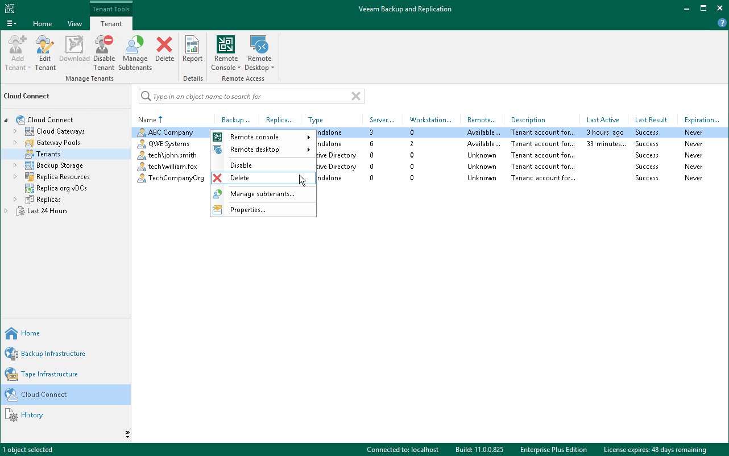This screenshot has width=729, height=456.
Task: Click the ABC Company tenant icon
Action: [x=142, y=132]
